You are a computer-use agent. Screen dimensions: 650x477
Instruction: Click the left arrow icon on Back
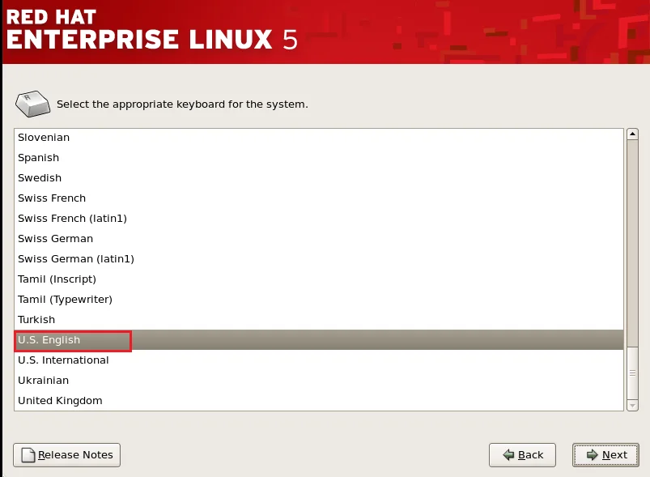point(508,455)
